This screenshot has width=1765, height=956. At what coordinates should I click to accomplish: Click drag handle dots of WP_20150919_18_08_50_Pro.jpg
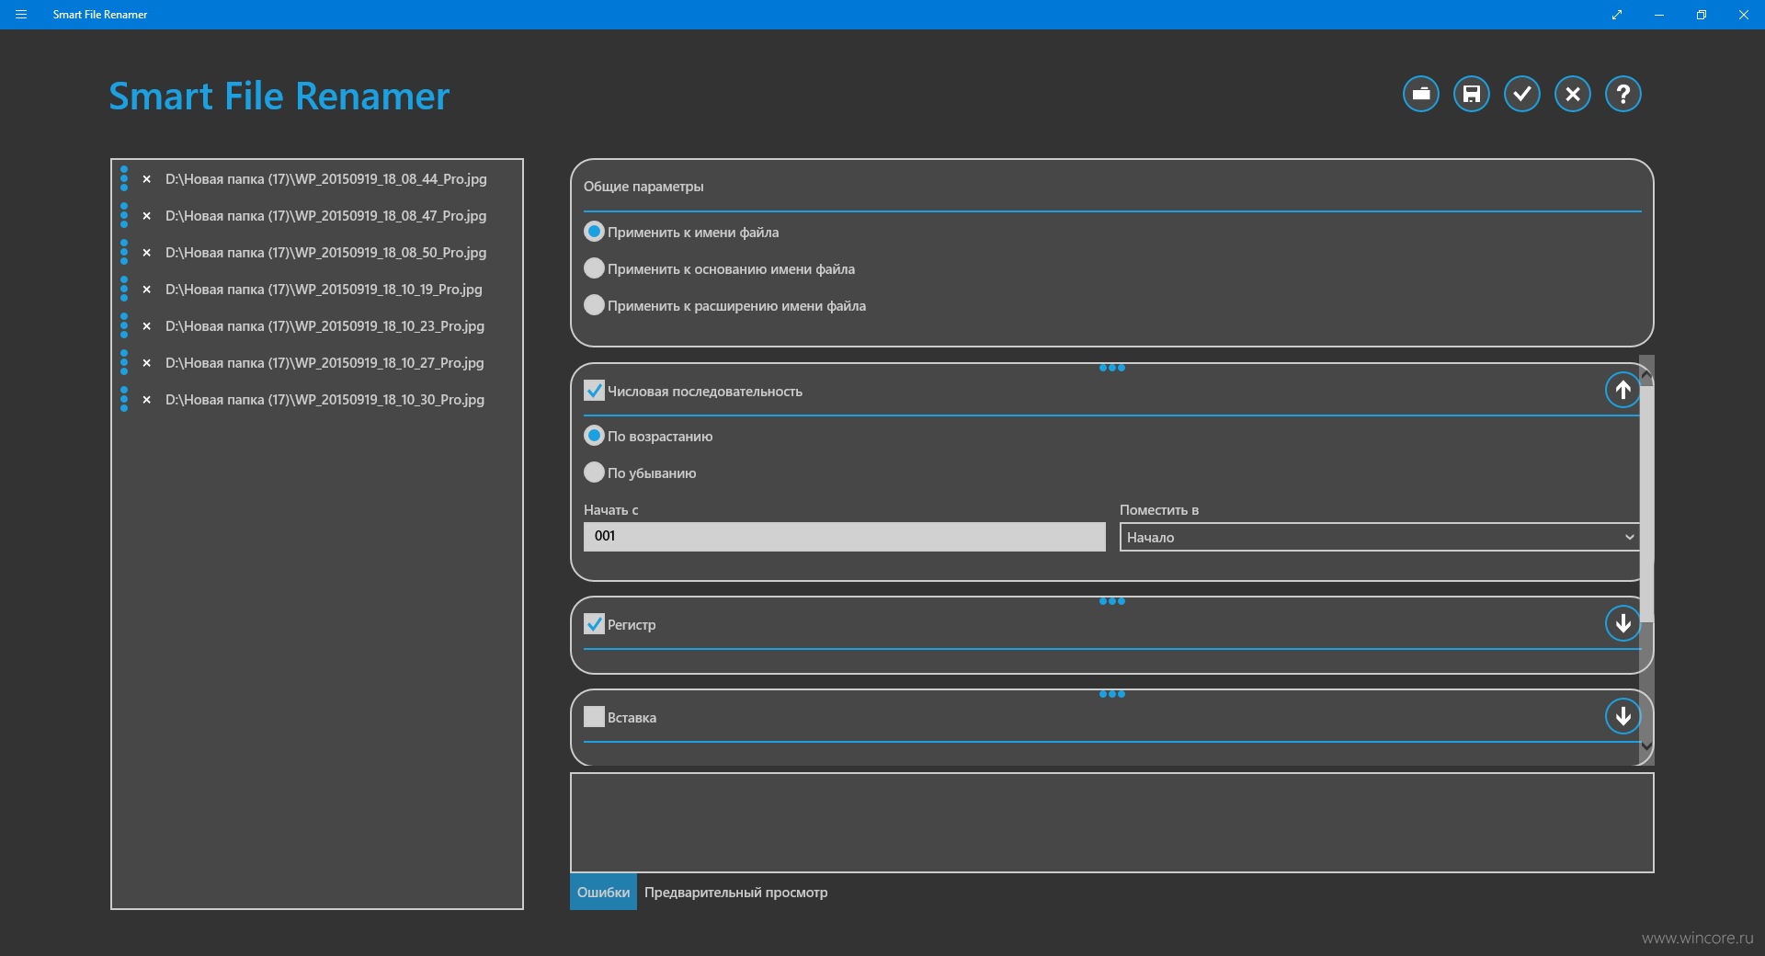pos(124,252)
